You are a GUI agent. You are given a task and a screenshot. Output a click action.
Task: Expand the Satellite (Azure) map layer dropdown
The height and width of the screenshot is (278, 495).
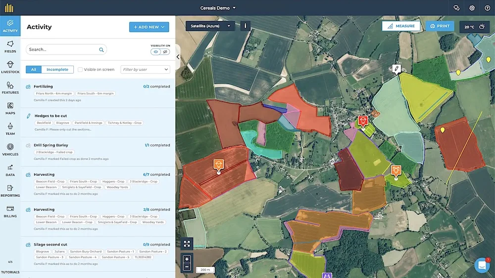pos(210,26)
